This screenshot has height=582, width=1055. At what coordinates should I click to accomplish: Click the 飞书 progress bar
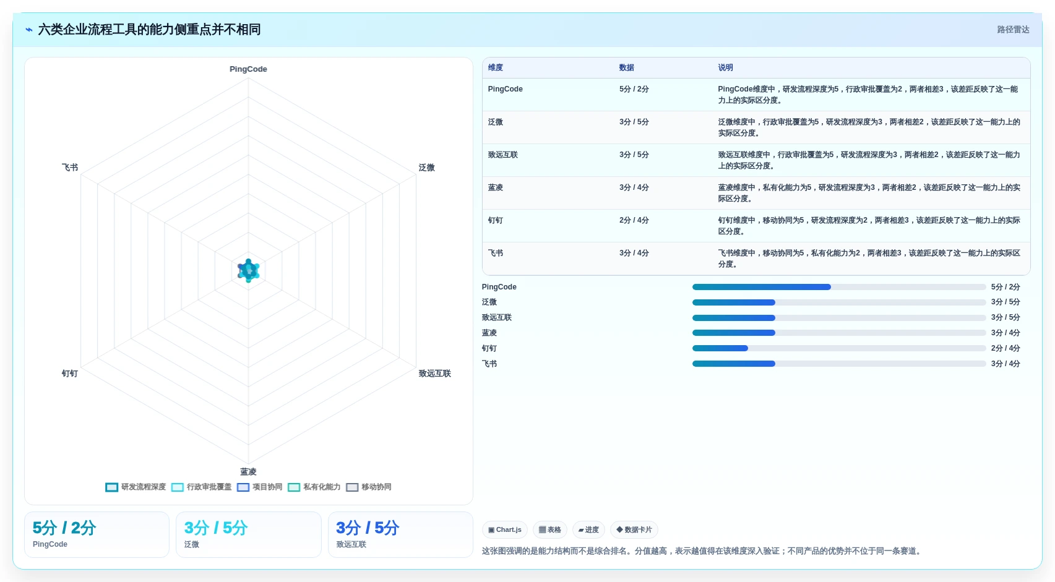coord(839,364)
